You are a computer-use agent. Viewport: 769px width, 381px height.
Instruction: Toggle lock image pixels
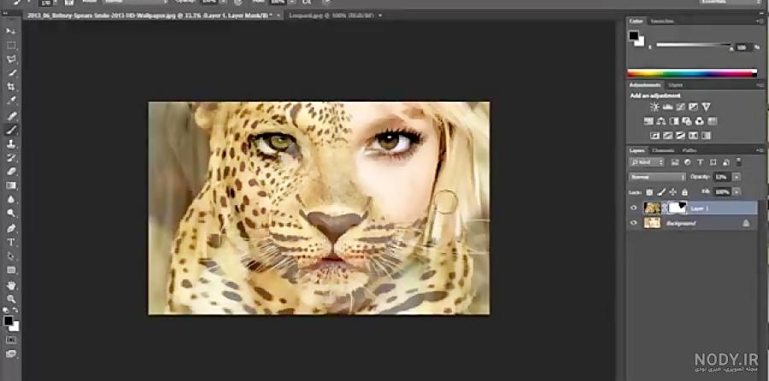pos(661,192)
